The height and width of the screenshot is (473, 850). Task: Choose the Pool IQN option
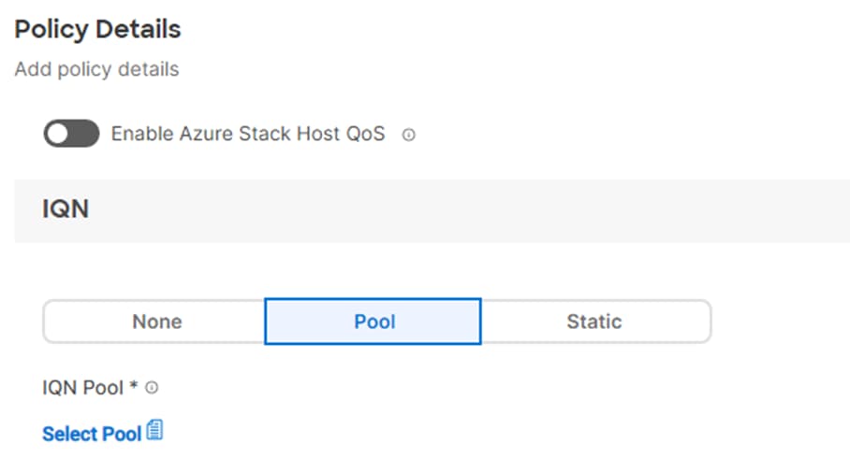coord(373,322)
